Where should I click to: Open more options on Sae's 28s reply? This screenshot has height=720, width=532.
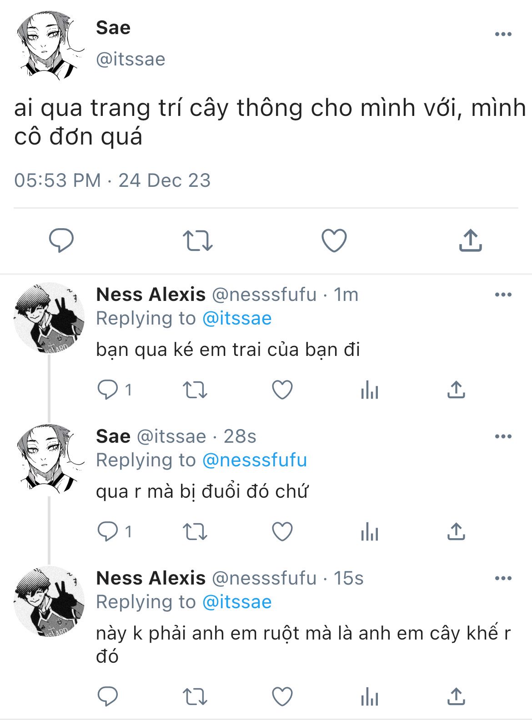[x=503, y=436]
